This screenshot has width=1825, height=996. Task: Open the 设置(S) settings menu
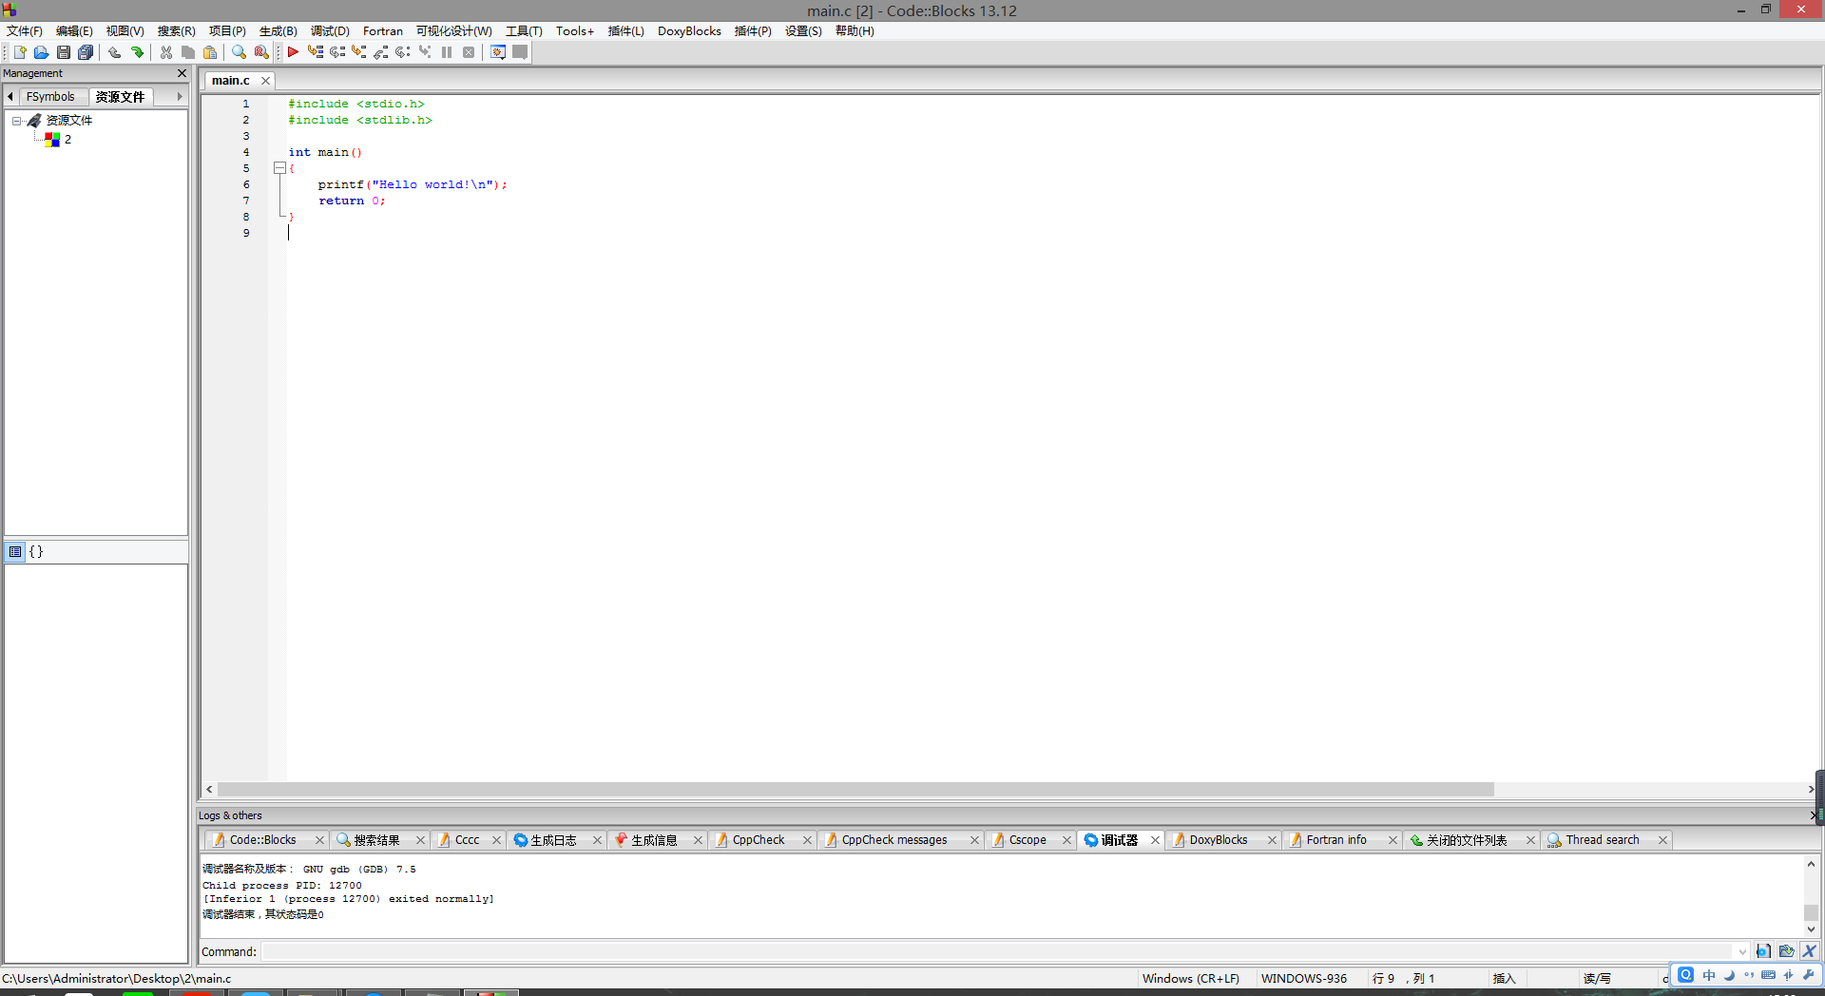click(x=803, y=31)
